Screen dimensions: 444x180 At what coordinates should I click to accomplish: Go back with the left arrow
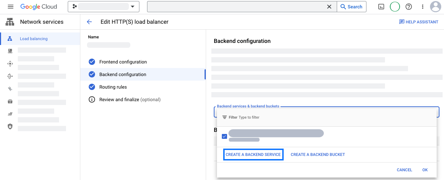[x=89, y=22]
